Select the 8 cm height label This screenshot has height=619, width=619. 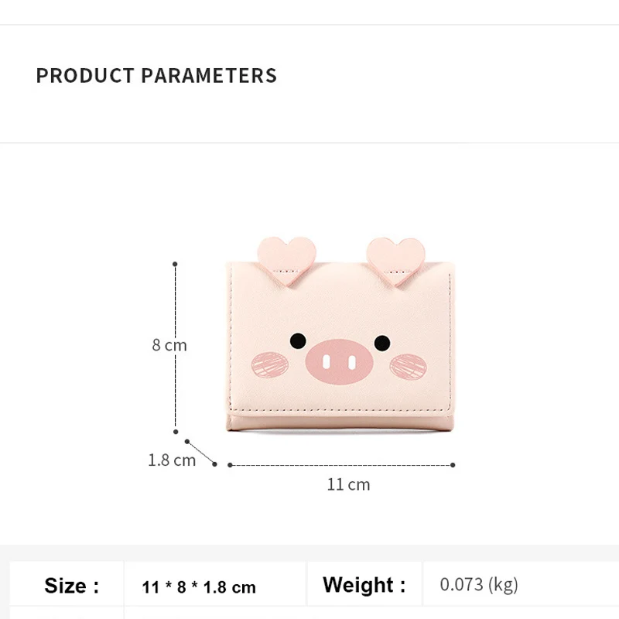(169, 345)
